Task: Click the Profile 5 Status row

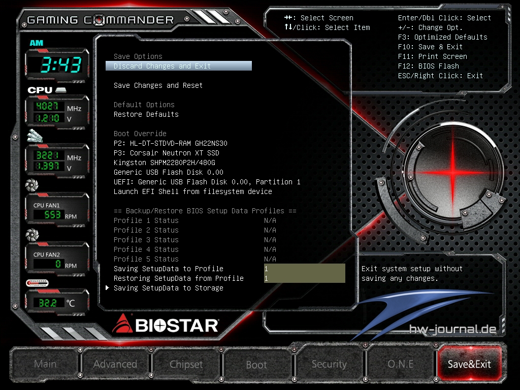Action: coord(195,259)
